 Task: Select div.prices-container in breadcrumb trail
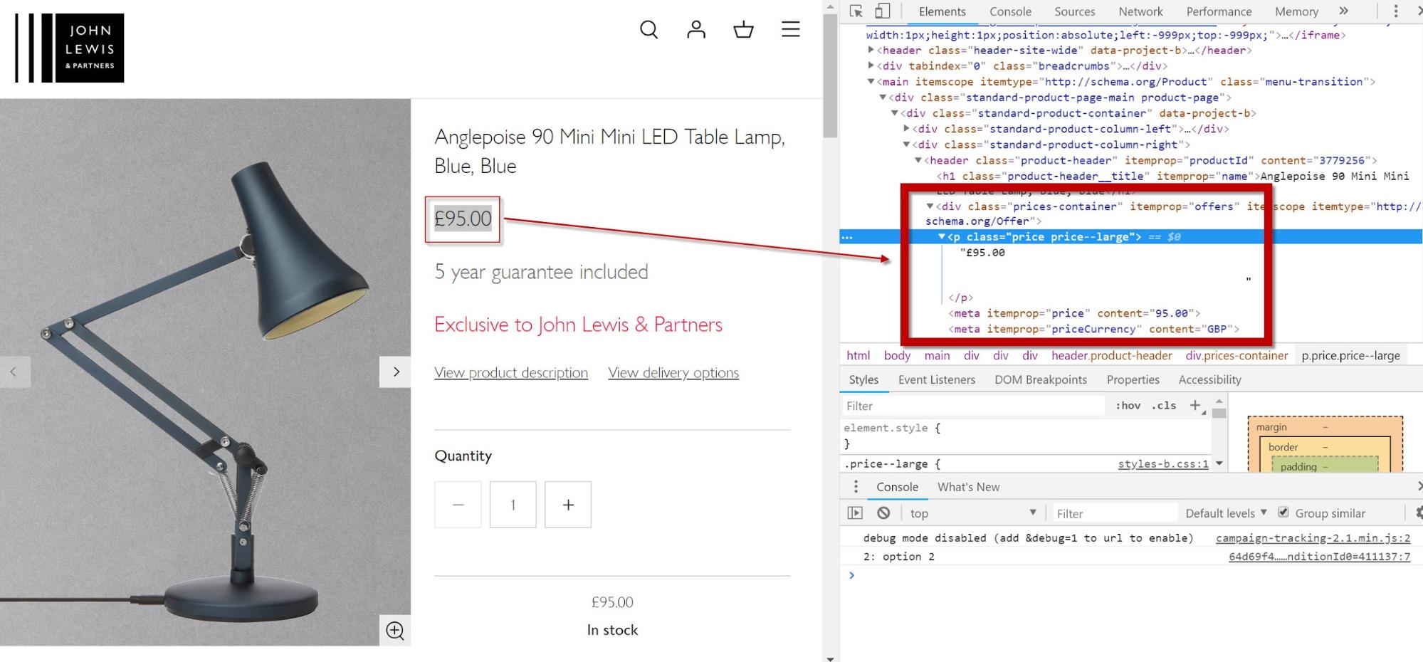(x=1236, y=355)
